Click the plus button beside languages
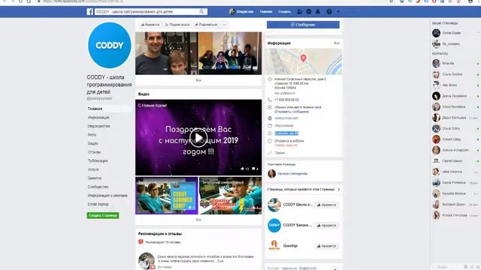This screenshot has width=481, height=270. [x=335, y=268]
